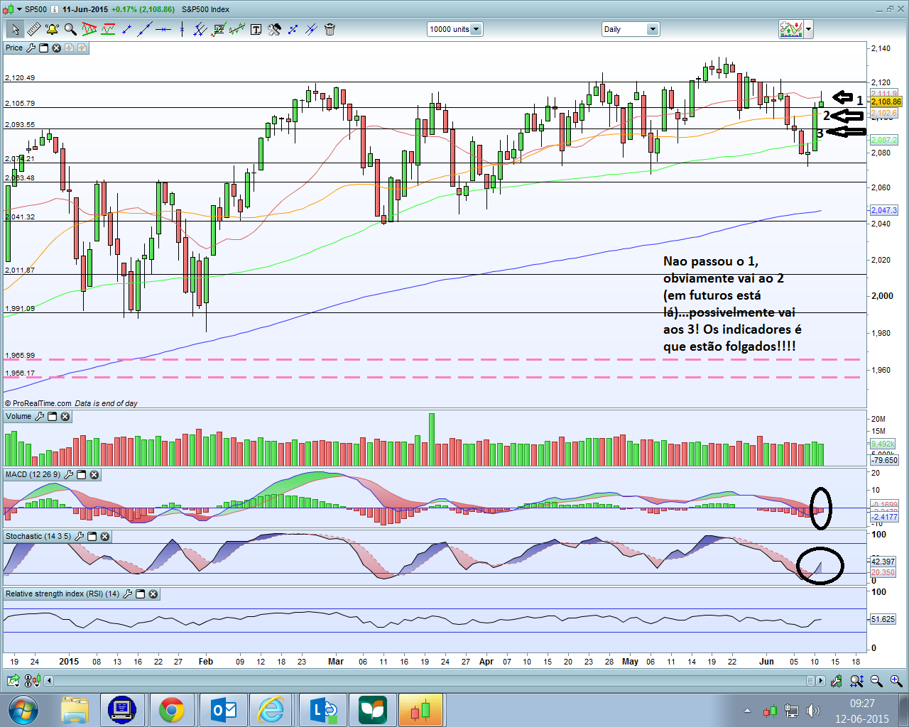Screen dimensions: 909x727
Task: Click the horizontal scrollbar left arrow
Action: click(49, 681)
